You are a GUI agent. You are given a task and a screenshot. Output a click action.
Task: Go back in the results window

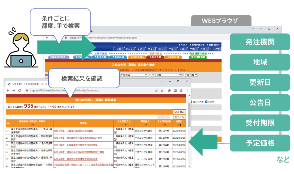8,90
